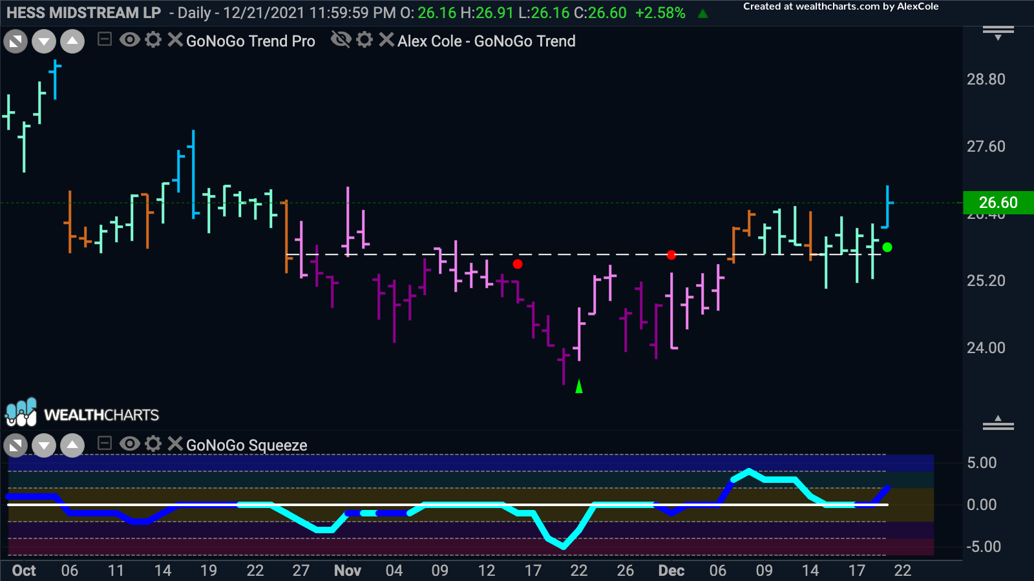Click the green up triangle beside change percentage
The width and height of the screenshot is (1034, 581).
tap(703, 14)
